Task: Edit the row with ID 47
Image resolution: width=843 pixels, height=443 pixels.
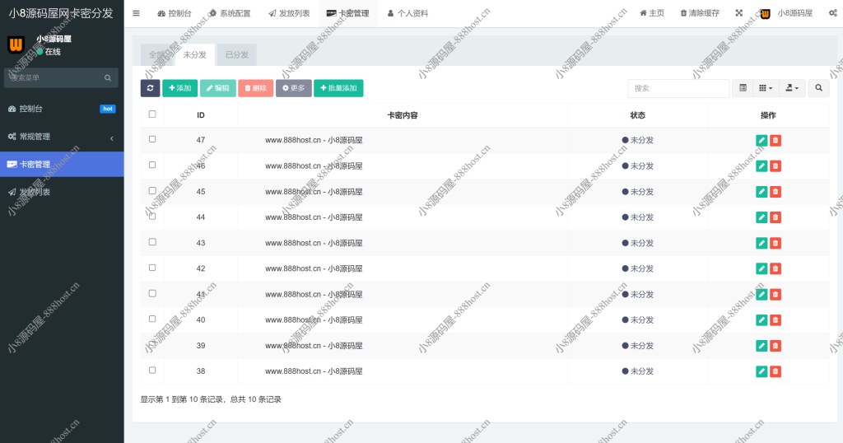Action: [x=761, y=140]
